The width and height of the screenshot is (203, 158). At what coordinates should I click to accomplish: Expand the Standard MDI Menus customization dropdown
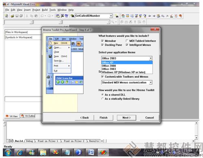pyautogui.click(x=151, y=82)
